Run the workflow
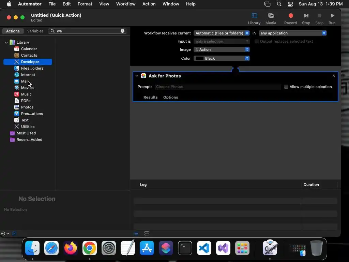 (x=332, y=19)
